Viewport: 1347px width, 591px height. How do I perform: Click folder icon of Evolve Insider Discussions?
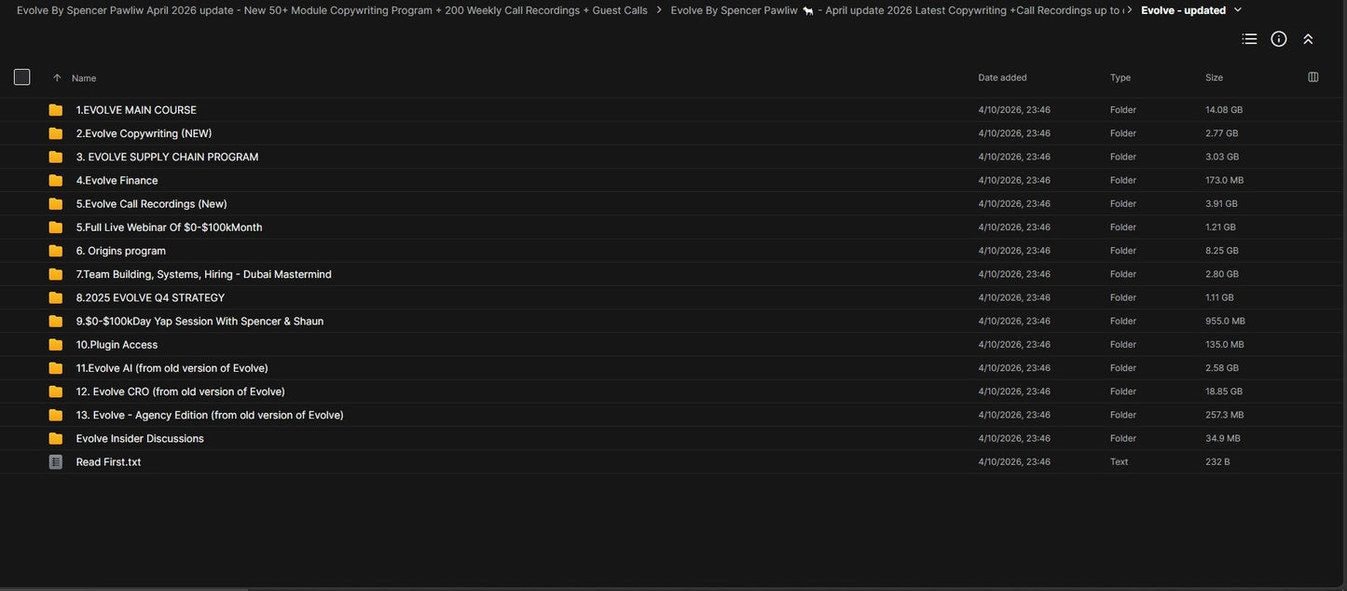pos(56,438)
